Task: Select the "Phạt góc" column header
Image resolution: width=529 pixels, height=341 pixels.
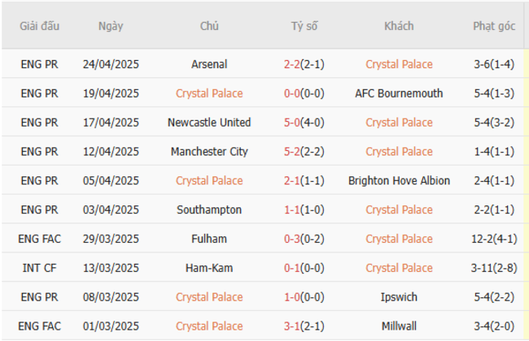Action: coord(494,26)
